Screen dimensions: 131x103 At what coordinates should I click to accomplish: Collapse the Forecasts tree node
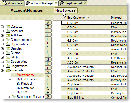tap(2, 70)
